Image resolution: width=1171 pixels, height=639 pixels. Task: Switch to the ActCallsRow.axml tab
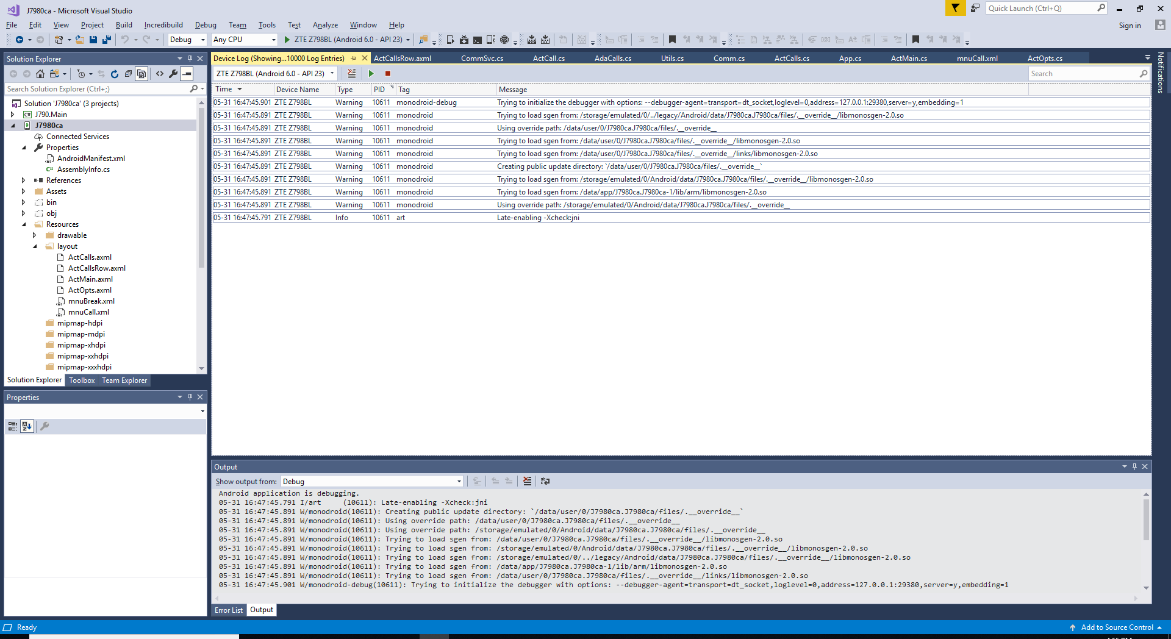403,59
